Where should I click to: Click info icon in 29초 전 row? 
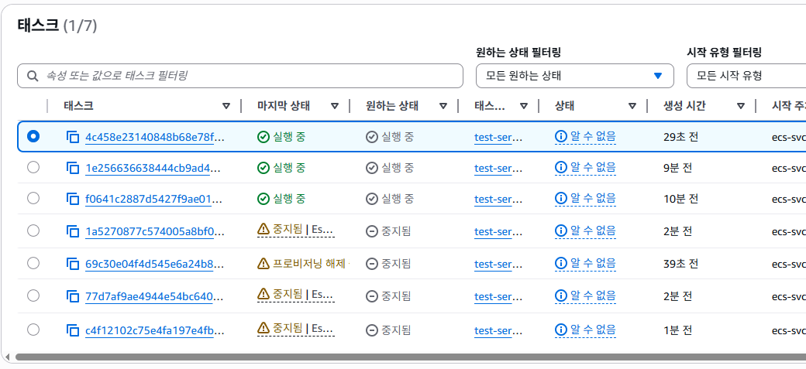pos(560,136)
